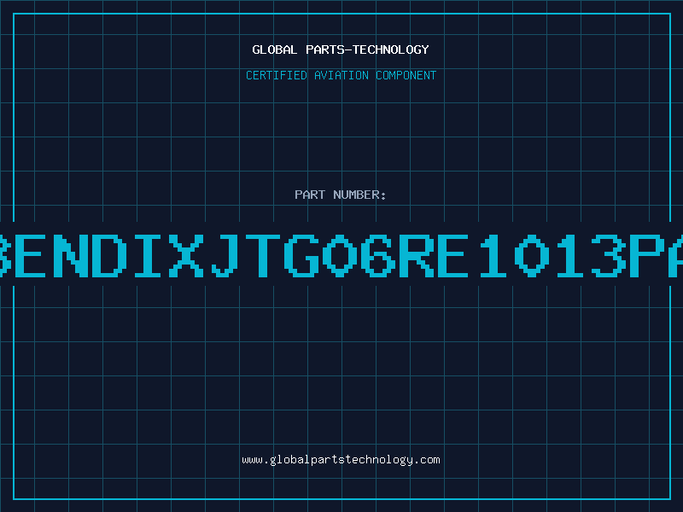Select the word NUMBER: in the label

[360, 195]
